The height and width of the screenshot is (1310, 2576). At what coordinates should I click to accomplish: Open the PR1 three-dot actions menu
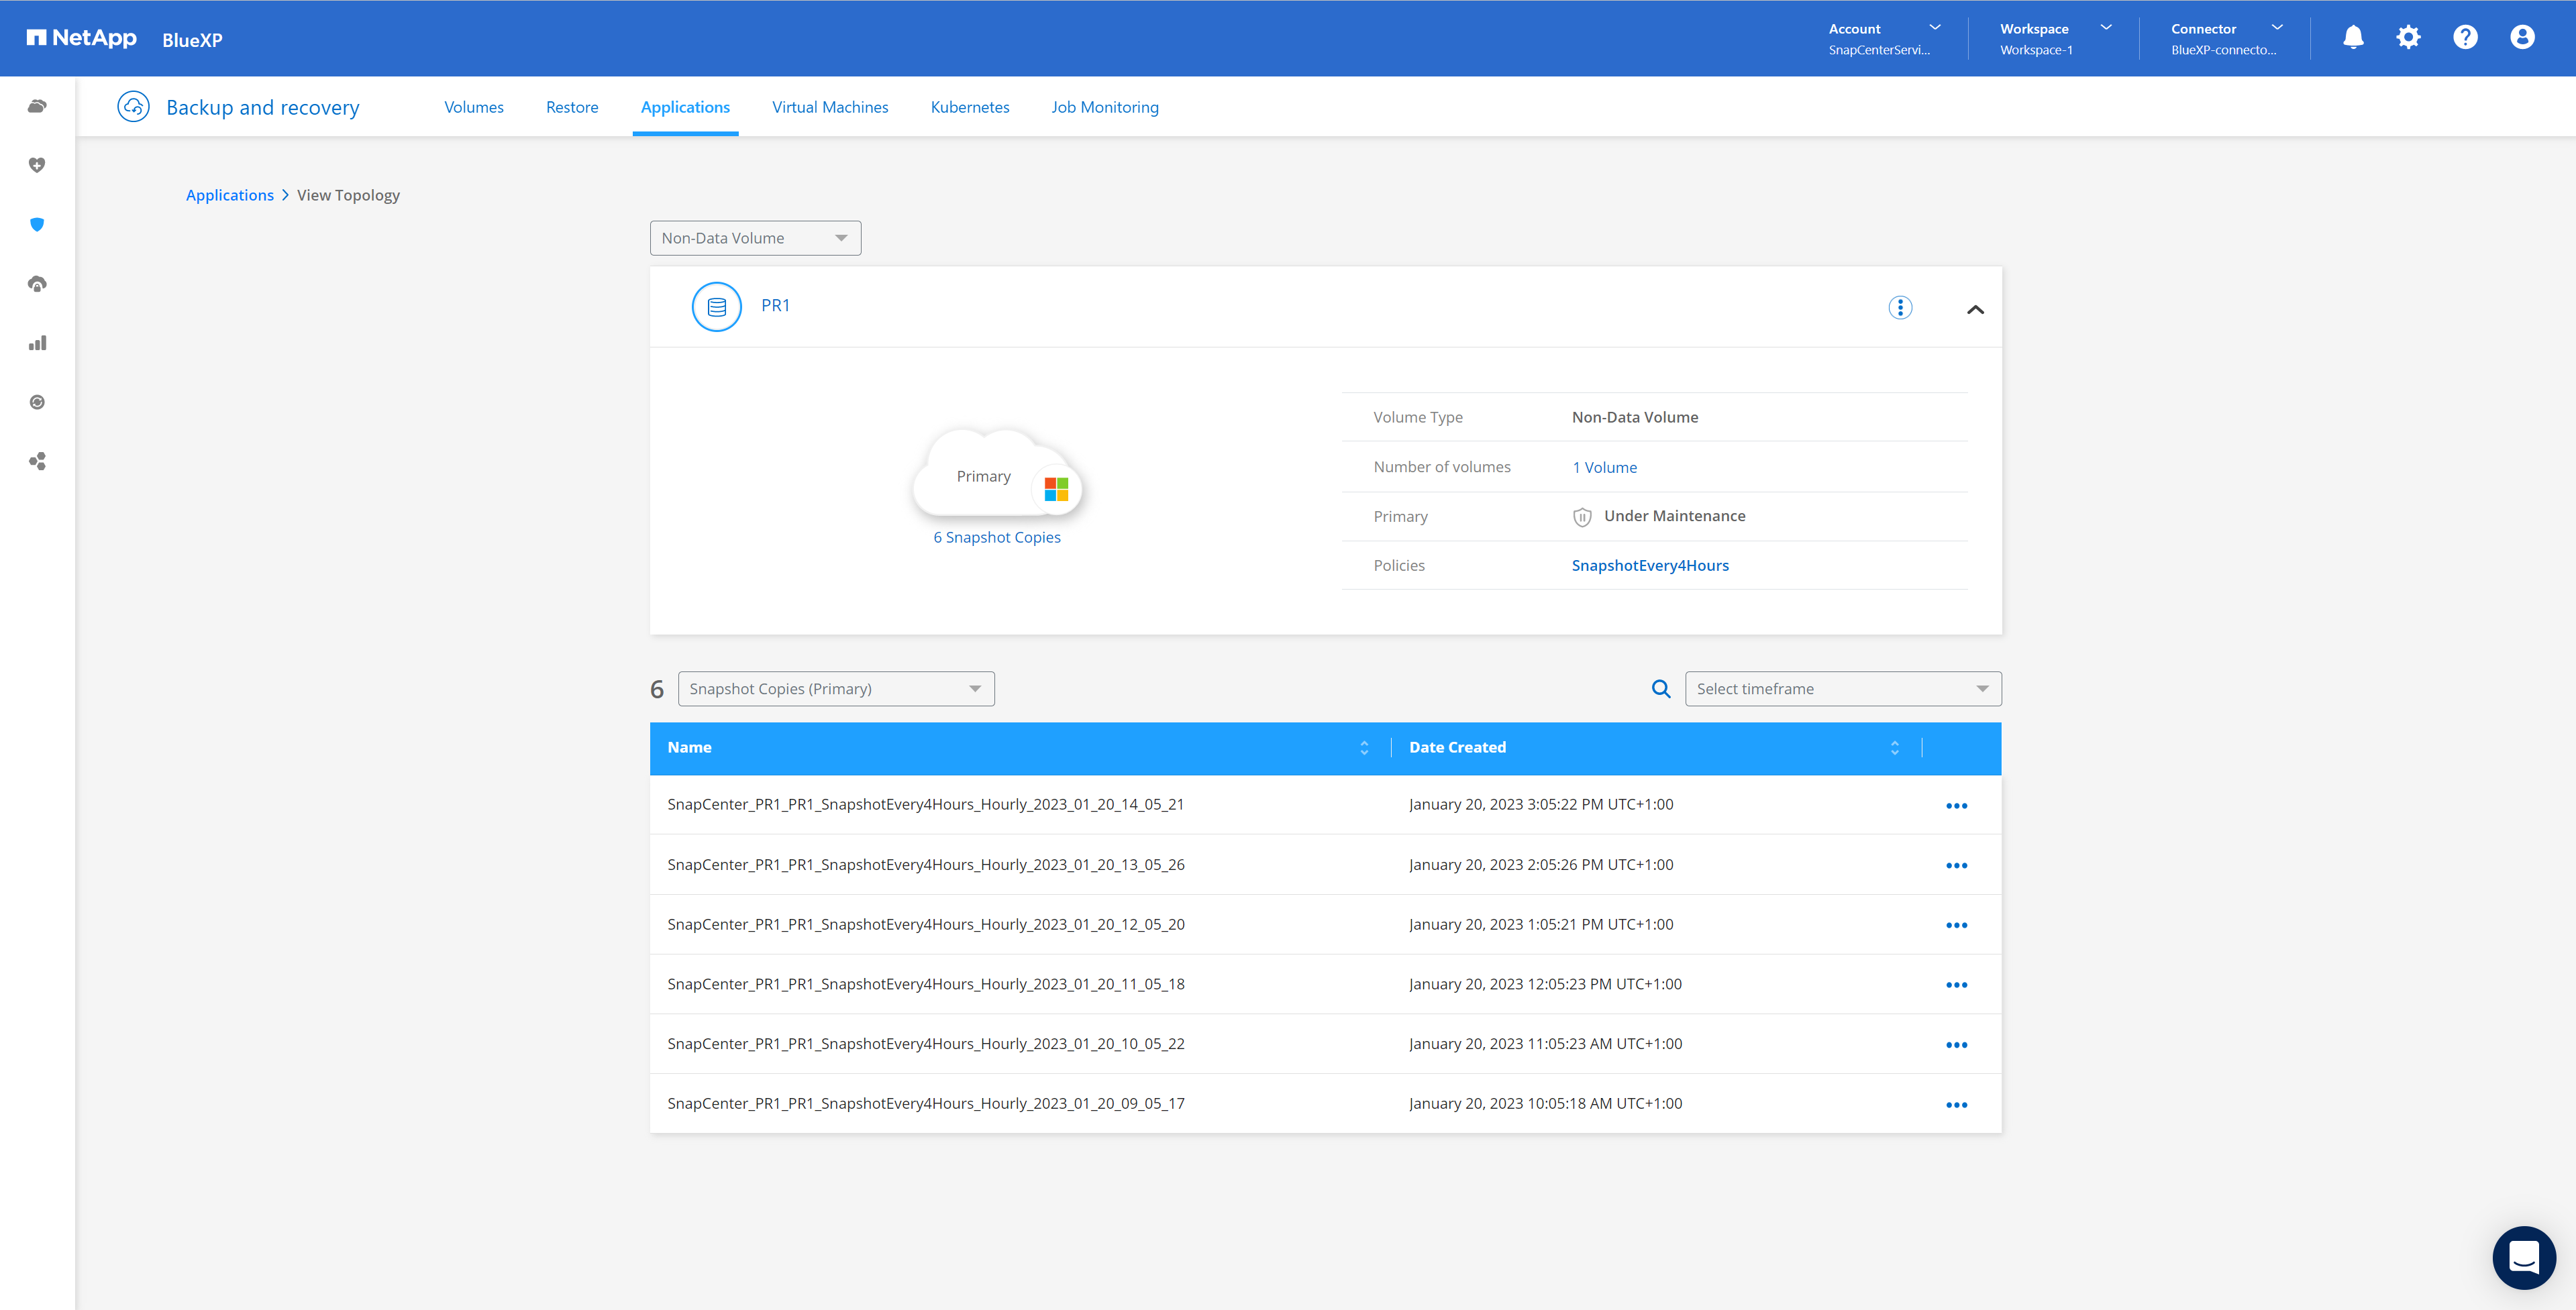[x=1900, y=308]
